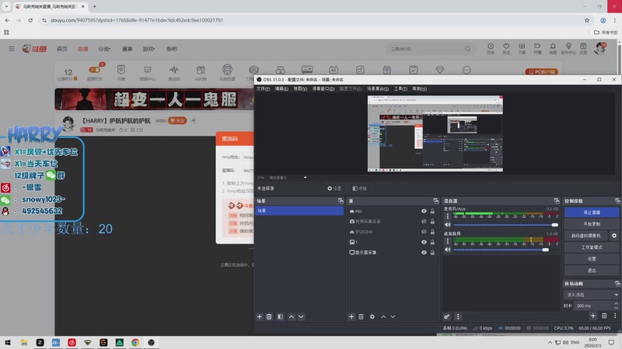Open transition options dots menu
The image size is (622, 349).
[615, 316]
